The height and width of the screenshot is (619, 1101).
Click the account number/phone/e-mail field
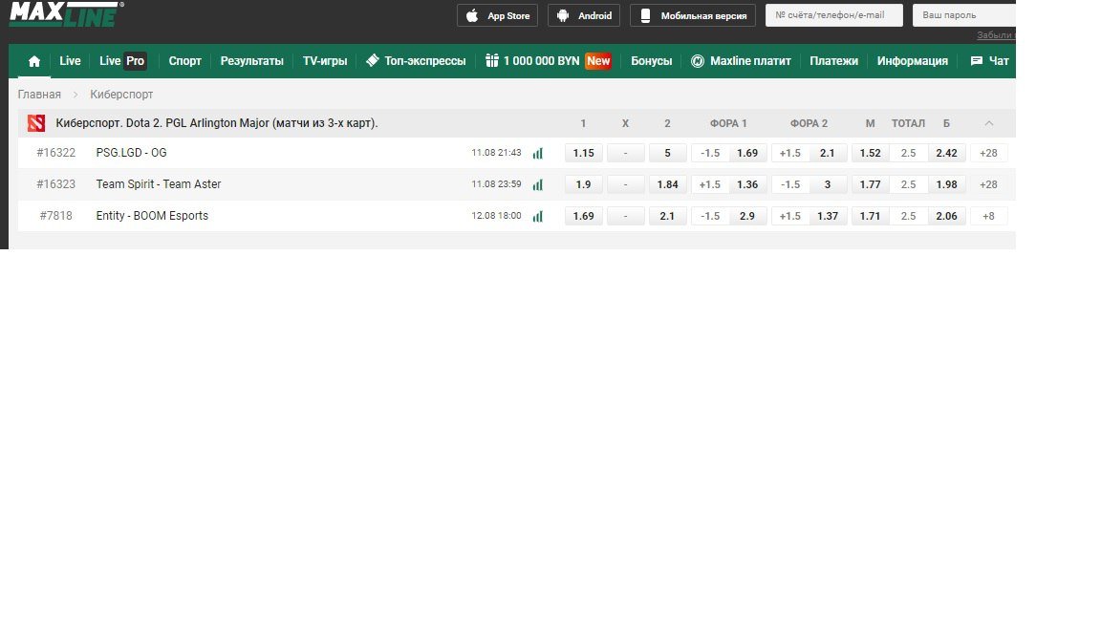tap(833, 15)
